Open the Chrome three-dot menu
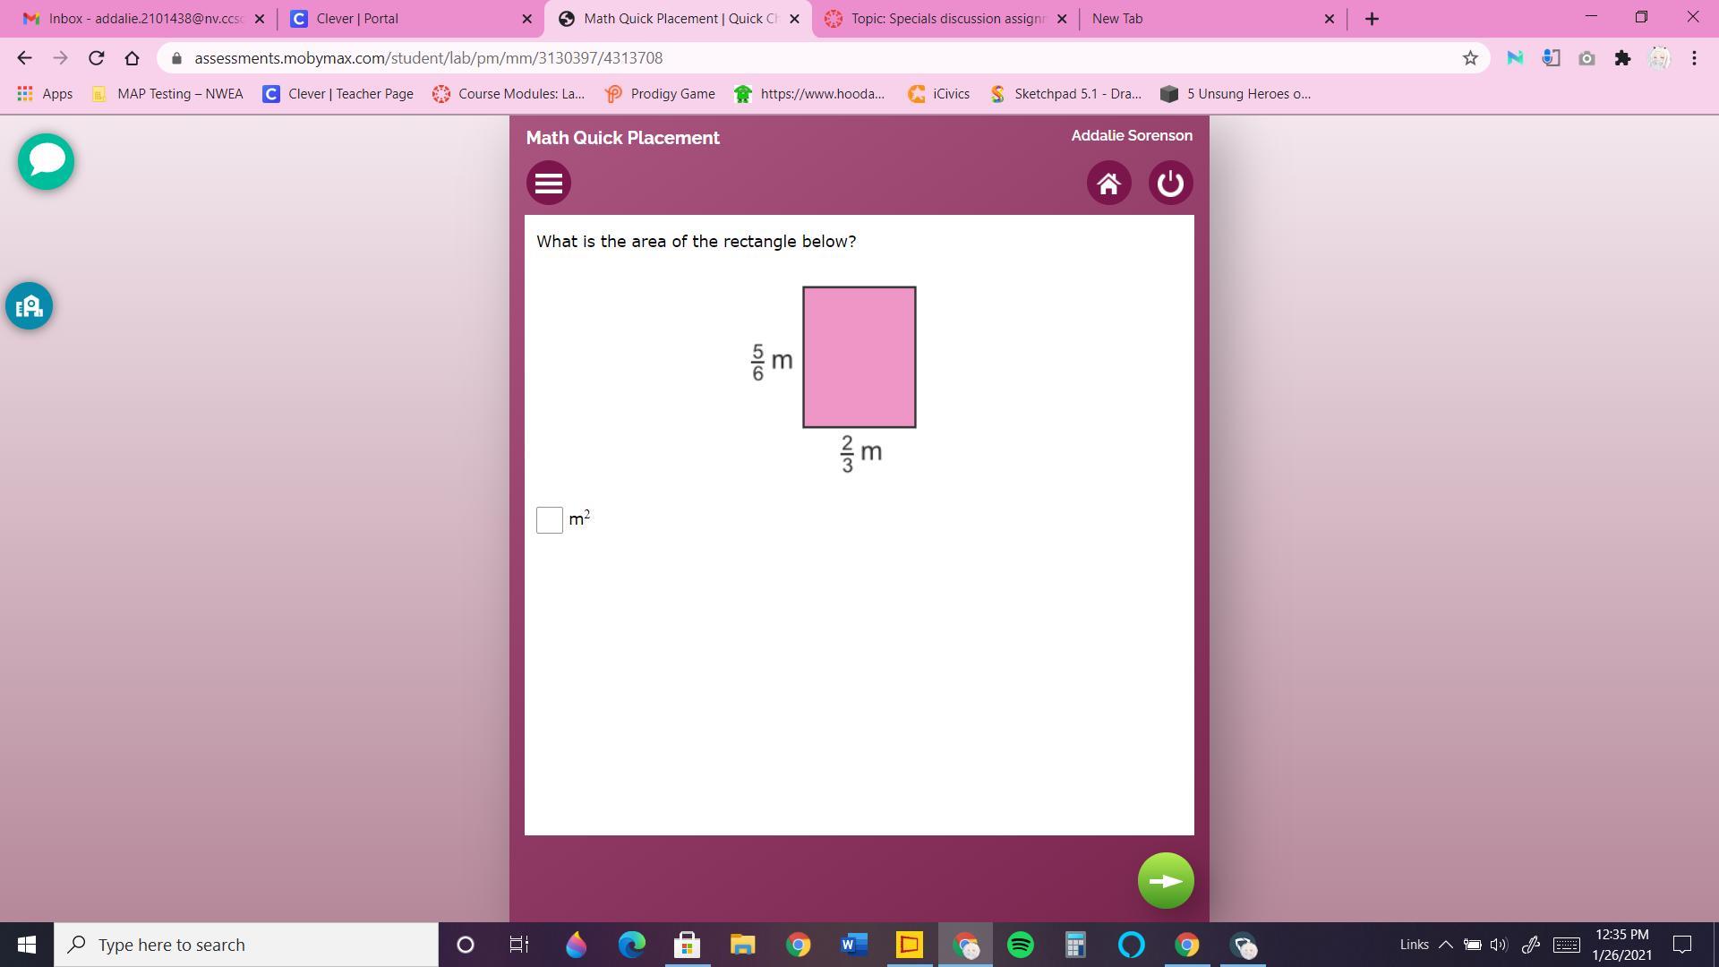 tap(1694, 58)
